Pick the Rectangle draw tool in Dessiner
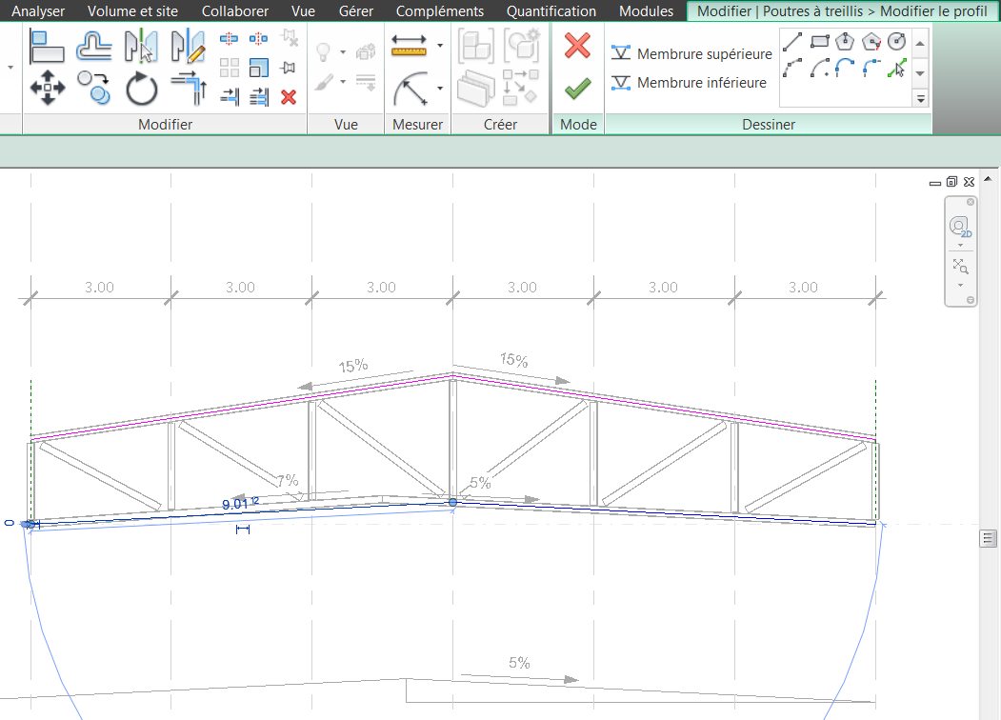This screenshot has height=720, width=1001. coord(819,40)
